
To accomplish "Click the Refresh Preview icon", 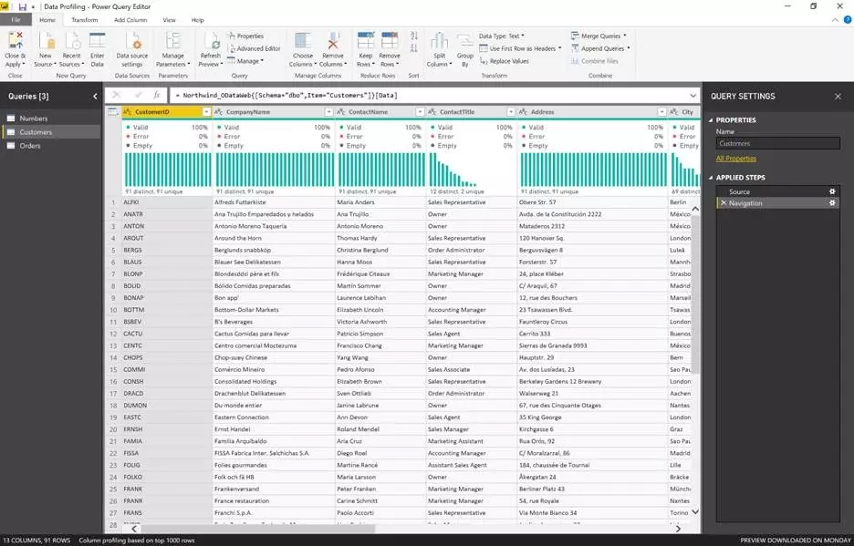I will pos(211,41).
